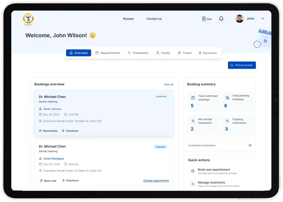283x202 pixels.
Task: Open Carlos Rodriguez patient link
Action: tap(54, 158)
